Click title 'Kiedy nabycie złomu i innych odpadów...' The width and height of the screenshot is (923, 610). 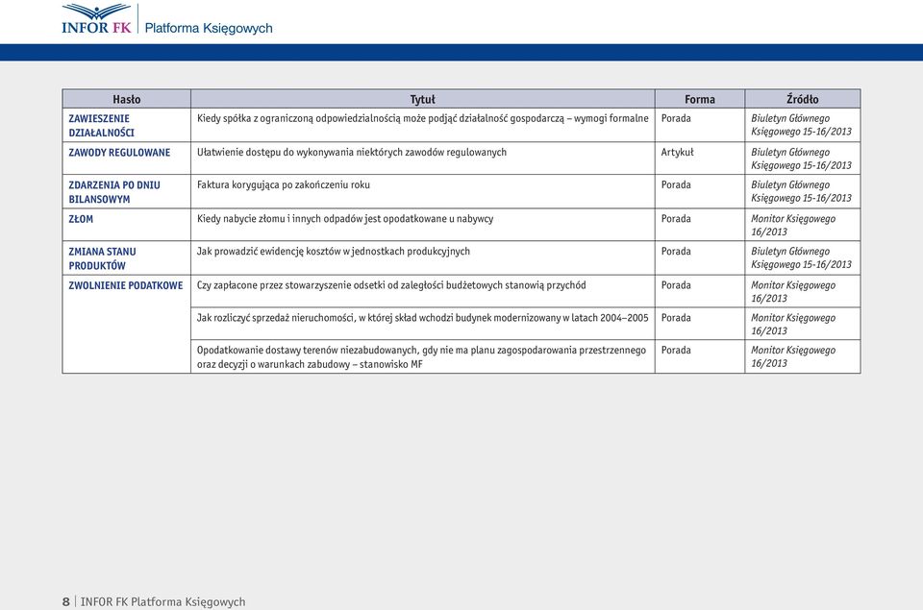tap(345, 219)
